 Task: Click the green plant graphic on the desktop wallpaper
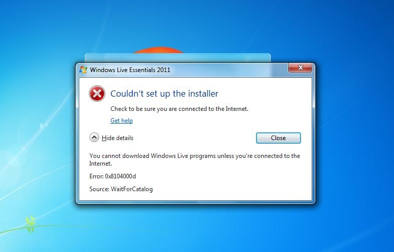31,223
